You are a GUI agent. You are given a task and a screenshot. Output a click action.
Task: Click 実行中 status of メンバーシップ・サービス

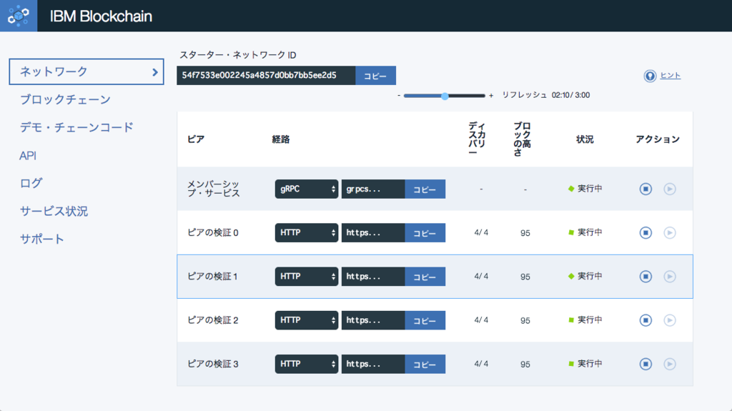(590, 189)
